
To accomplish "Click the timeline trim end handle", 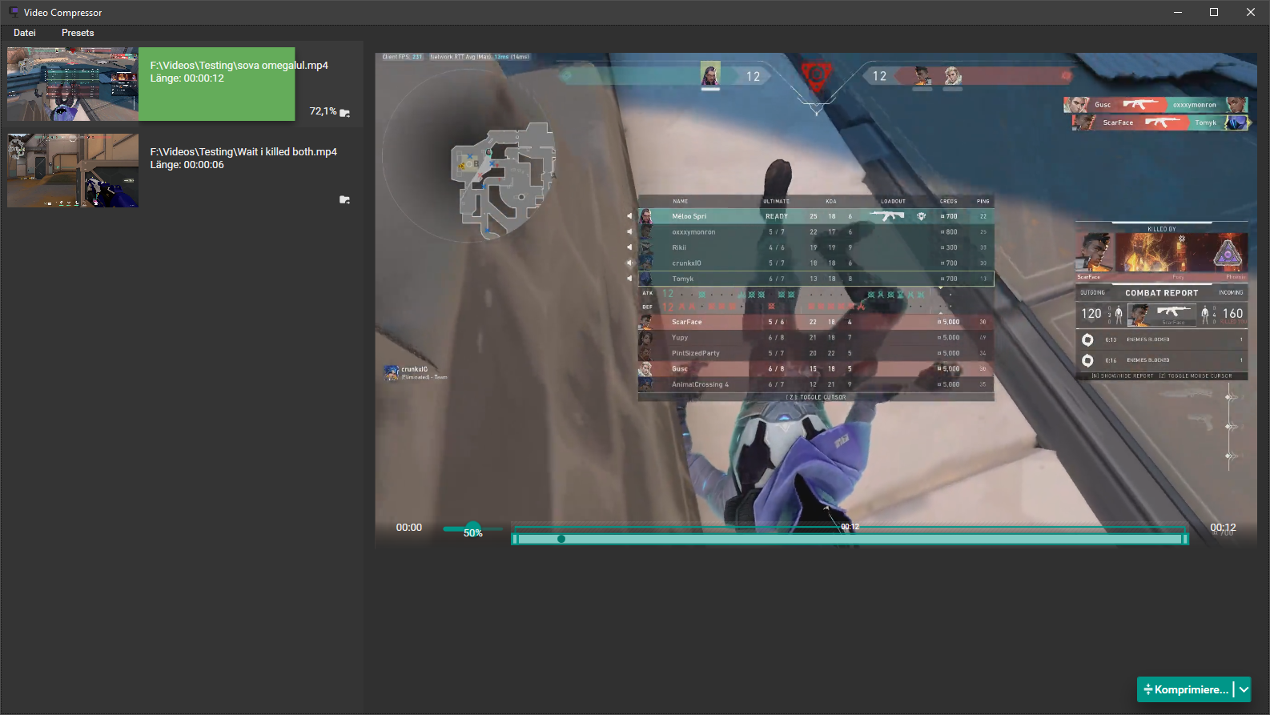I will [1185, 539].
